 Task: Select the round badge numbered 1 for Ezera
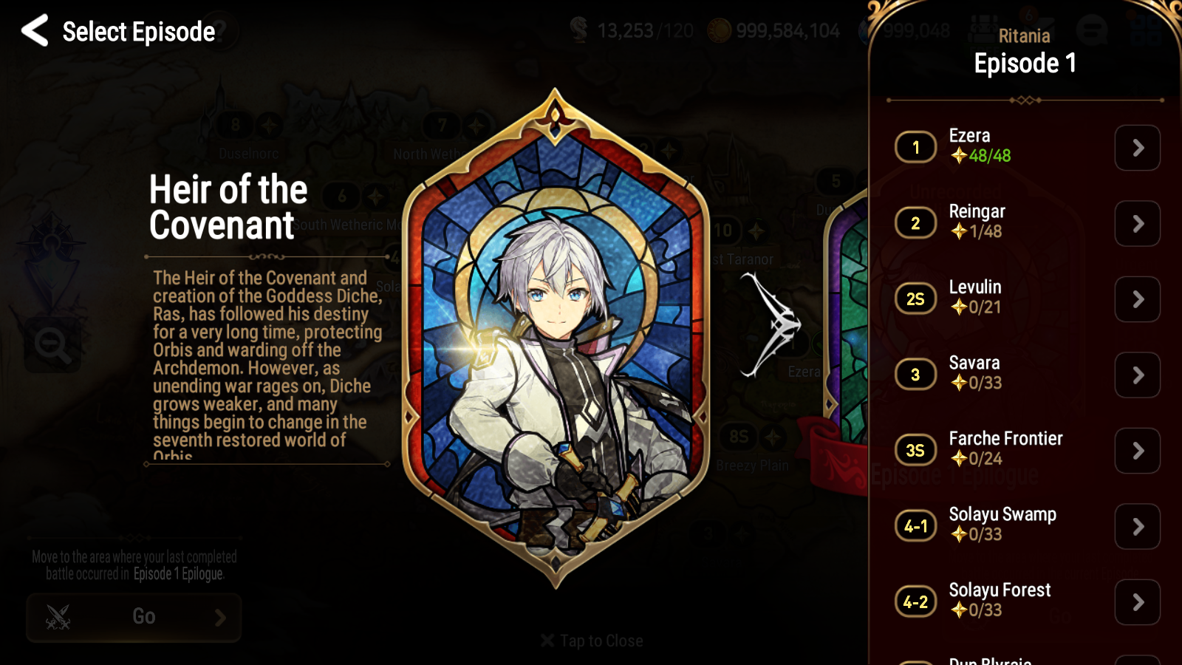click(915, 147)
